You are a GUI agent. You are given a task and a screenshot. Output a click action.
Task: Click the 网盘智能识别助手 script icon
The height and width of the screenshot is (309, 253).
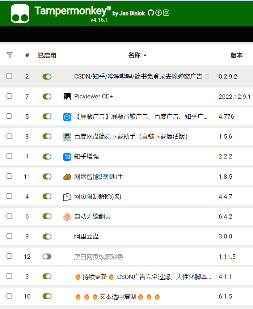coord(67,177)
